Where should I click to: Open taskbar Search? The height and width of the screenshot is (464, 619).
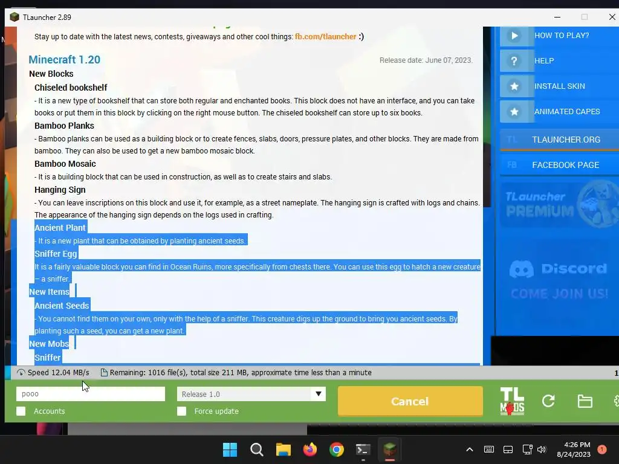(256, 449)
